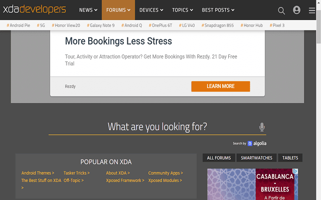The image size is (321, 200).
Task: Click the XDA Developers logo
Action: (x=34, y=9)
